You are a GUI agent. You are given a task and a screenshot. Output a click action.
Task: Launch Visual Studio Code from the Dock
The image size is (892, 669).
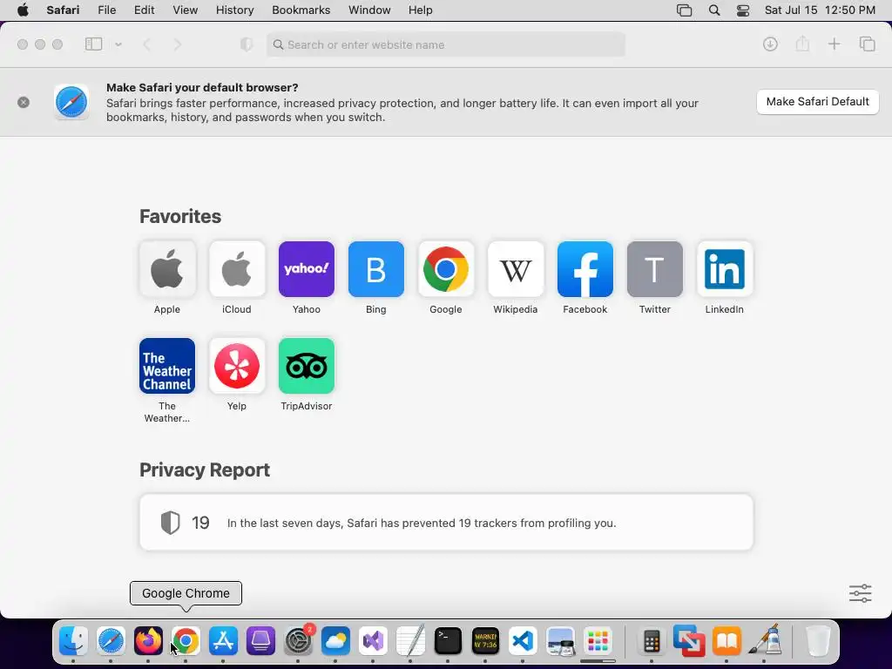tap(524, 641)
